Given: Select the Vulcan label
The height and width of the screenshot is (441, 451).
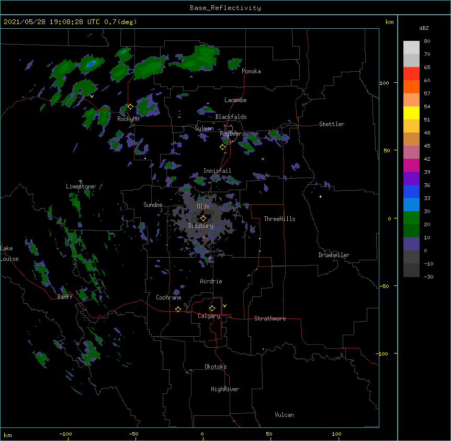Looking at the screenshot, I should [284, 415].
